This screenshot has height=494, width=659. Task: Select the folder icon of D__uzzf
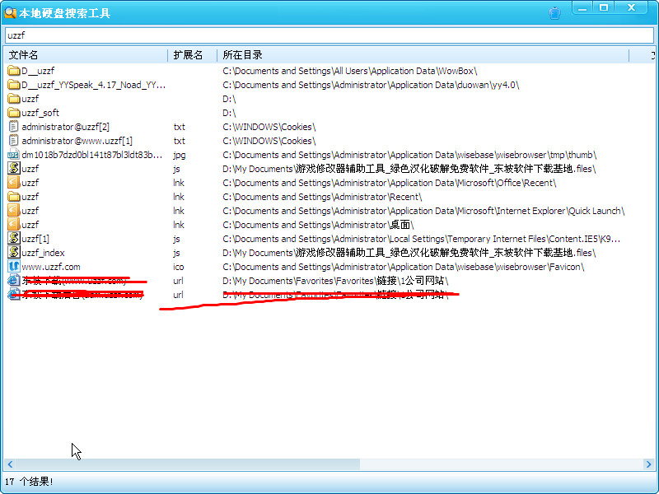pyautogui.click(x=14, y=70)
